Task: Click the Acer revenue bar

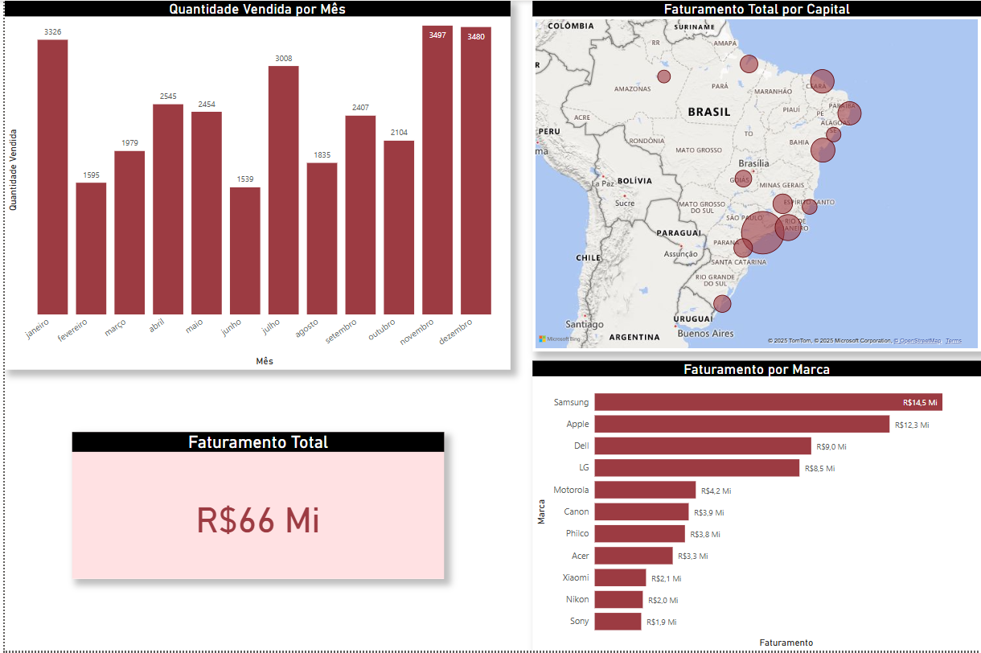Action: coord(634,556)
